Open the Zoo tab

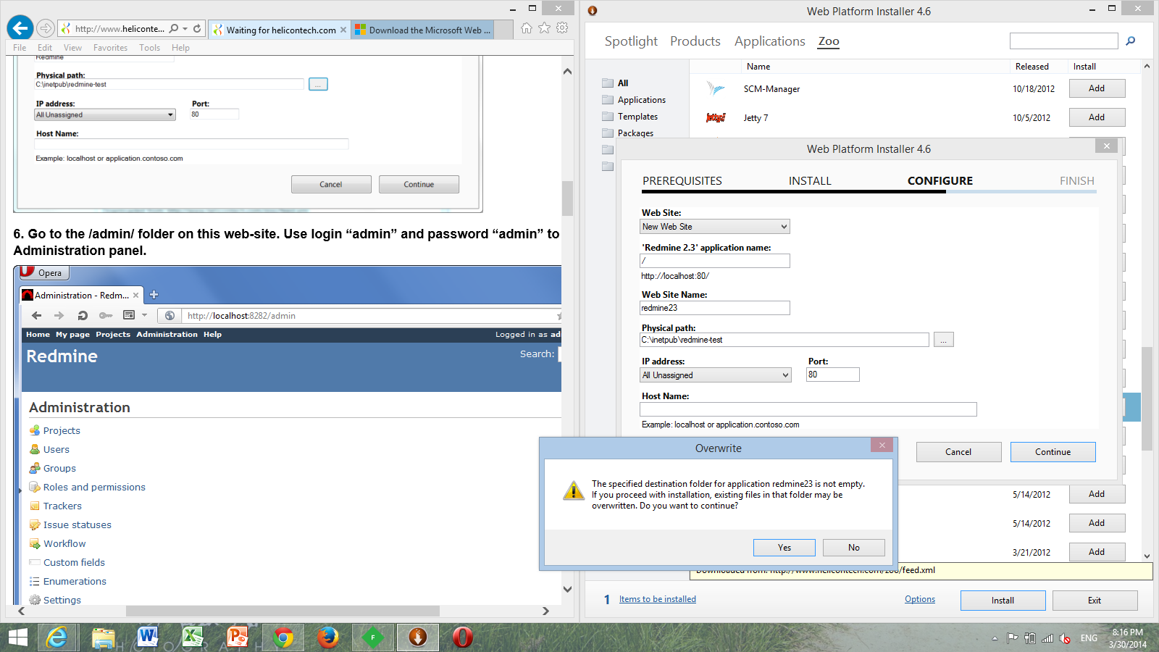point(829,41)
